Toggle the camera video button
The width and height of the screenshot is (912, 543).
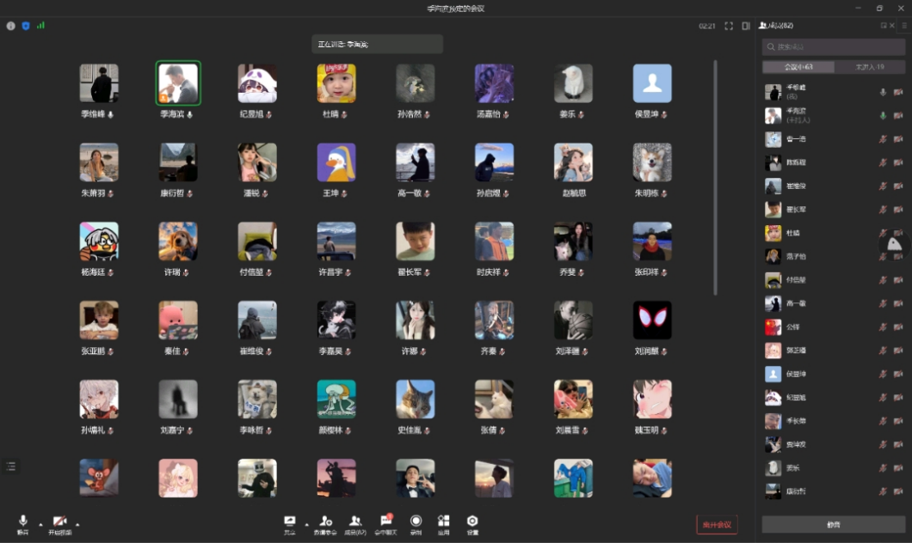click(x=59, y=522)
